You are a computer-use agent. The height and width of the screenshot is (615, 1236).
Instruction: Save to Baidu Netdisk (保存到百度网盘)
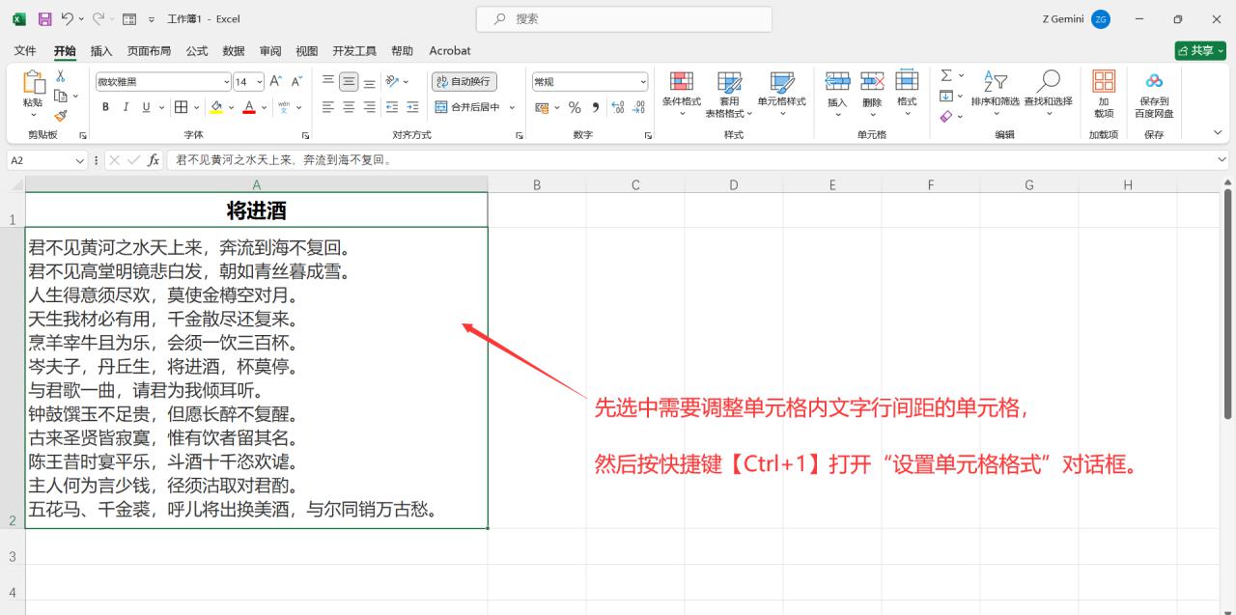tap(1154, 94)
